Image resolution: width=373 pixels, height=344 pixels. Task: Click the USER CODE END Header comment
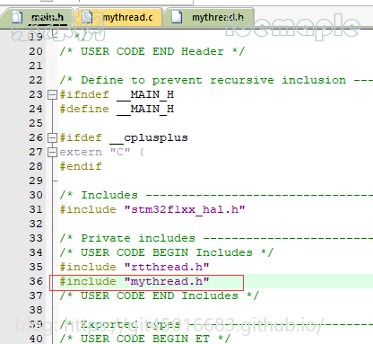(152, 51)
